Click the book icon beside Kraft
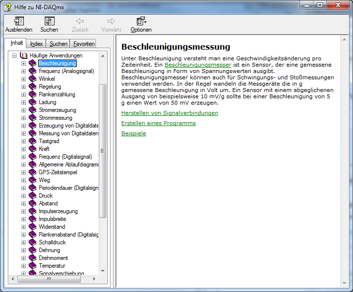Viewport: 353px width, 292px height. coord(33,149)
